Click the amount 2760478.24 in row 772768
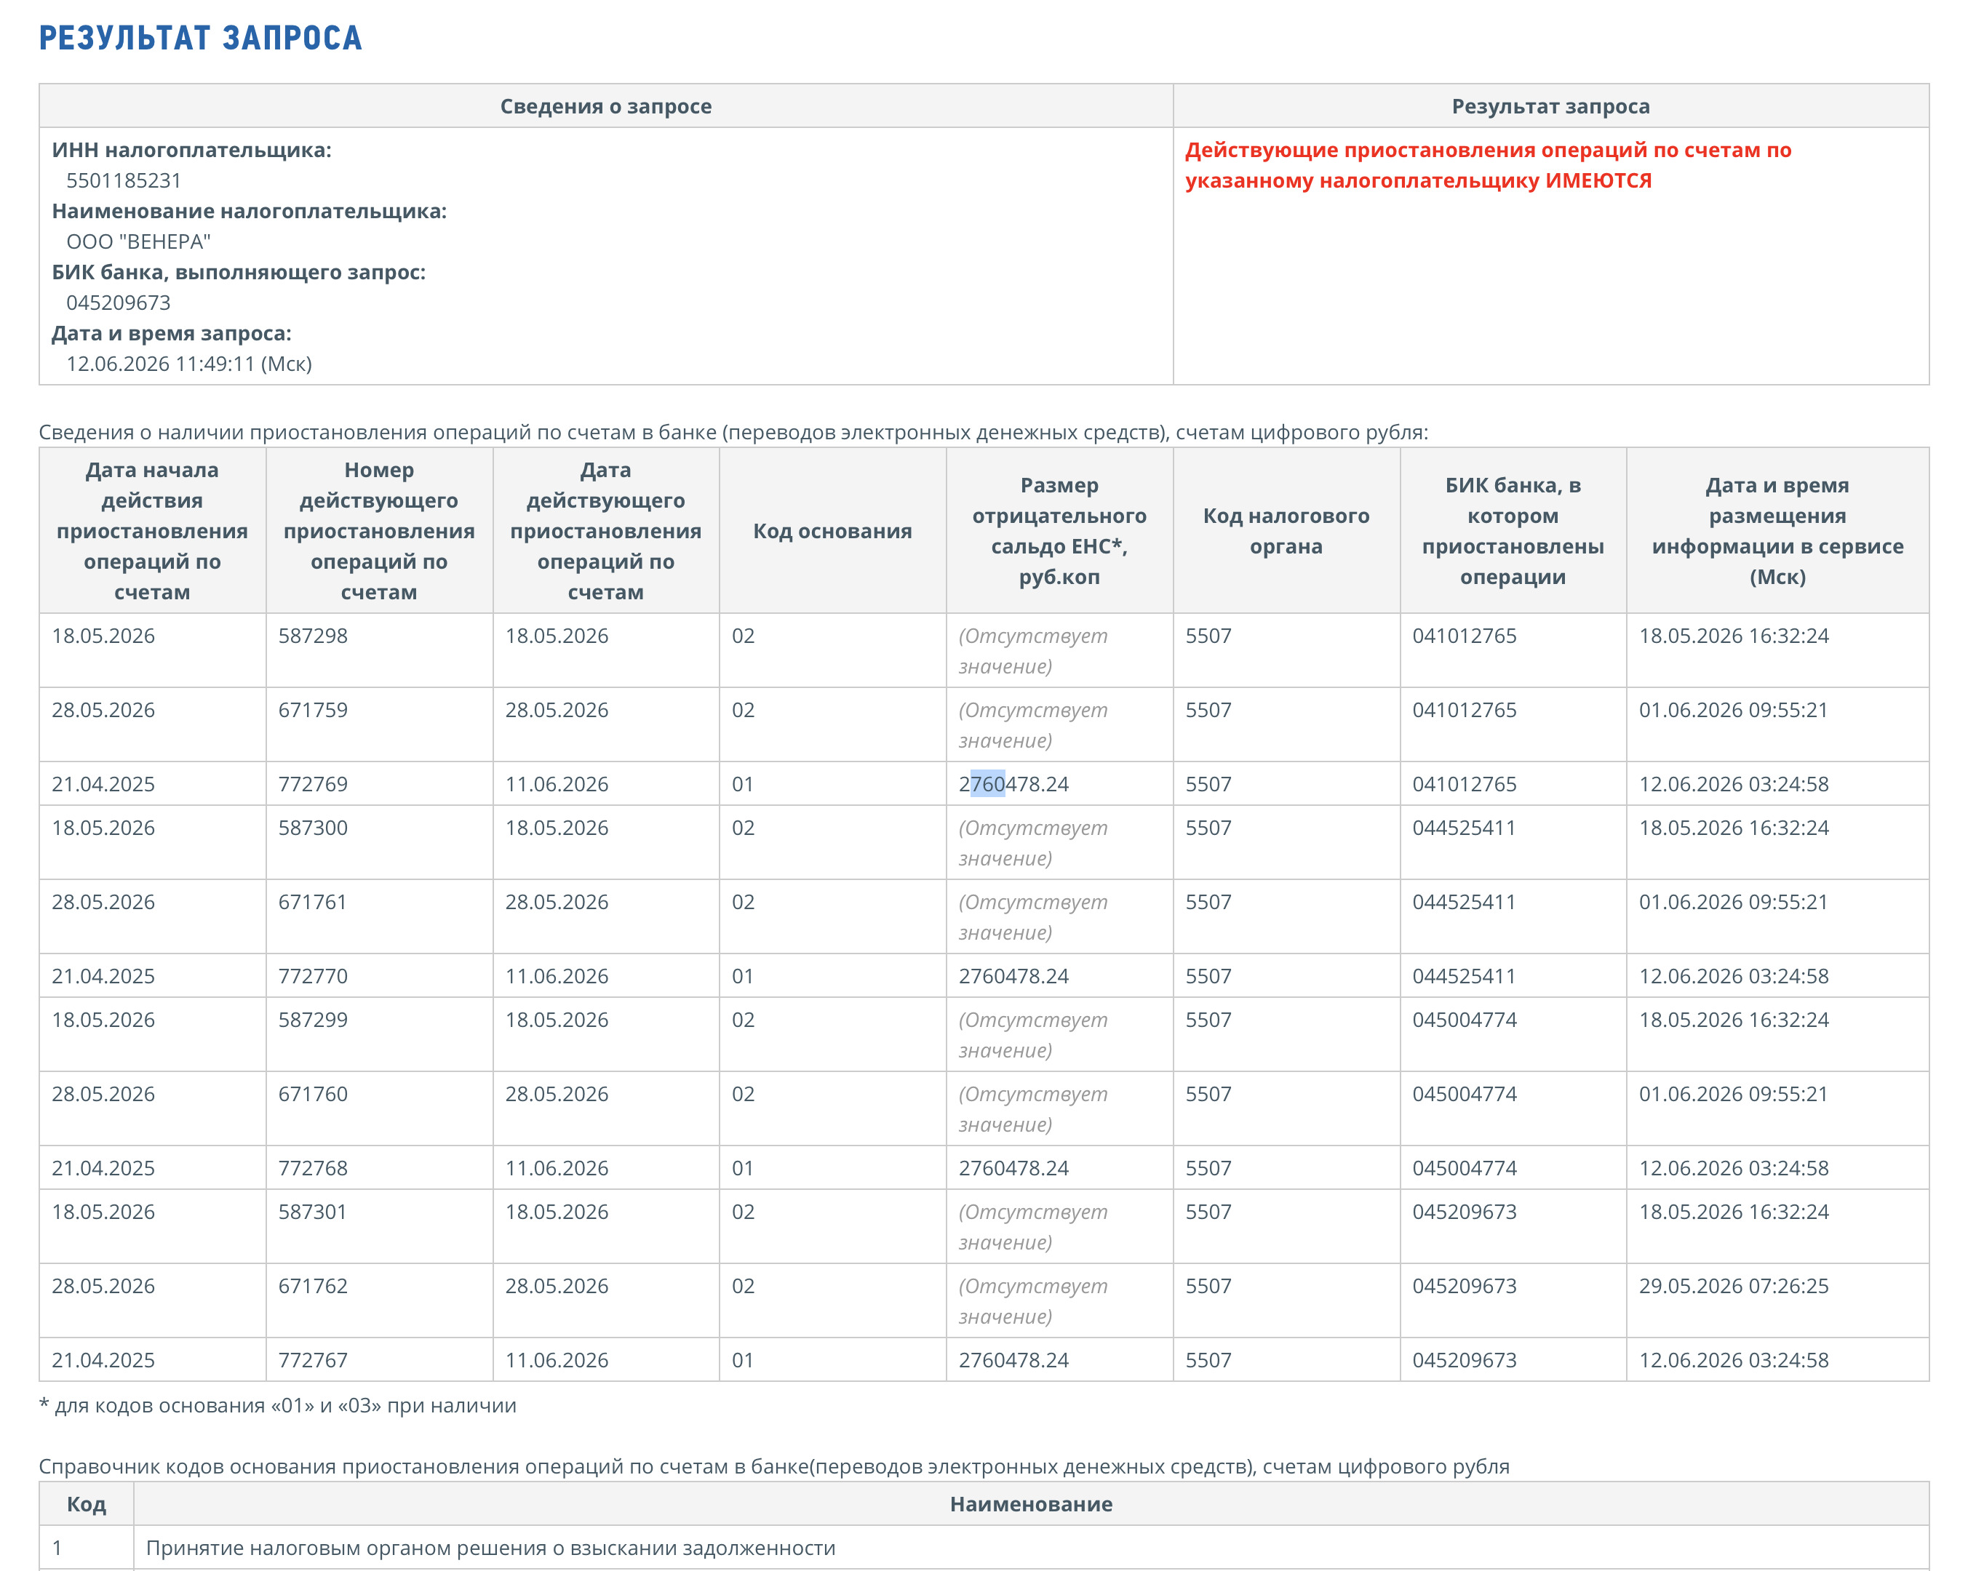This screenshot has width=1976, height=1571. tap(1013, 1169)
